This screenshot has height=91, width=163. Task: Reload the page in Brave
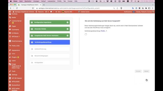click(x=17, y=8)
